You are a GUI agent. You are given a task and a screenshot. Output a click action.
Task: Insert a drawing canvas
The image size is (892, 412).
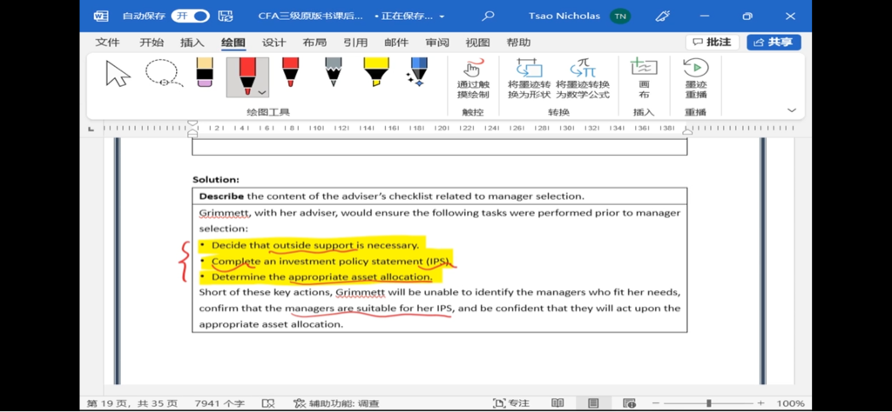tap(644, 79)
